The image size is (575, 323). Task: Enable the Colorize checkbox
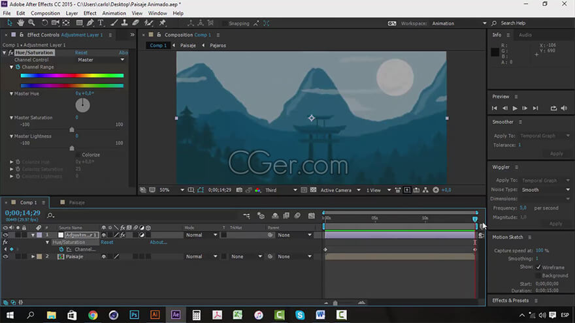(78, 155)
